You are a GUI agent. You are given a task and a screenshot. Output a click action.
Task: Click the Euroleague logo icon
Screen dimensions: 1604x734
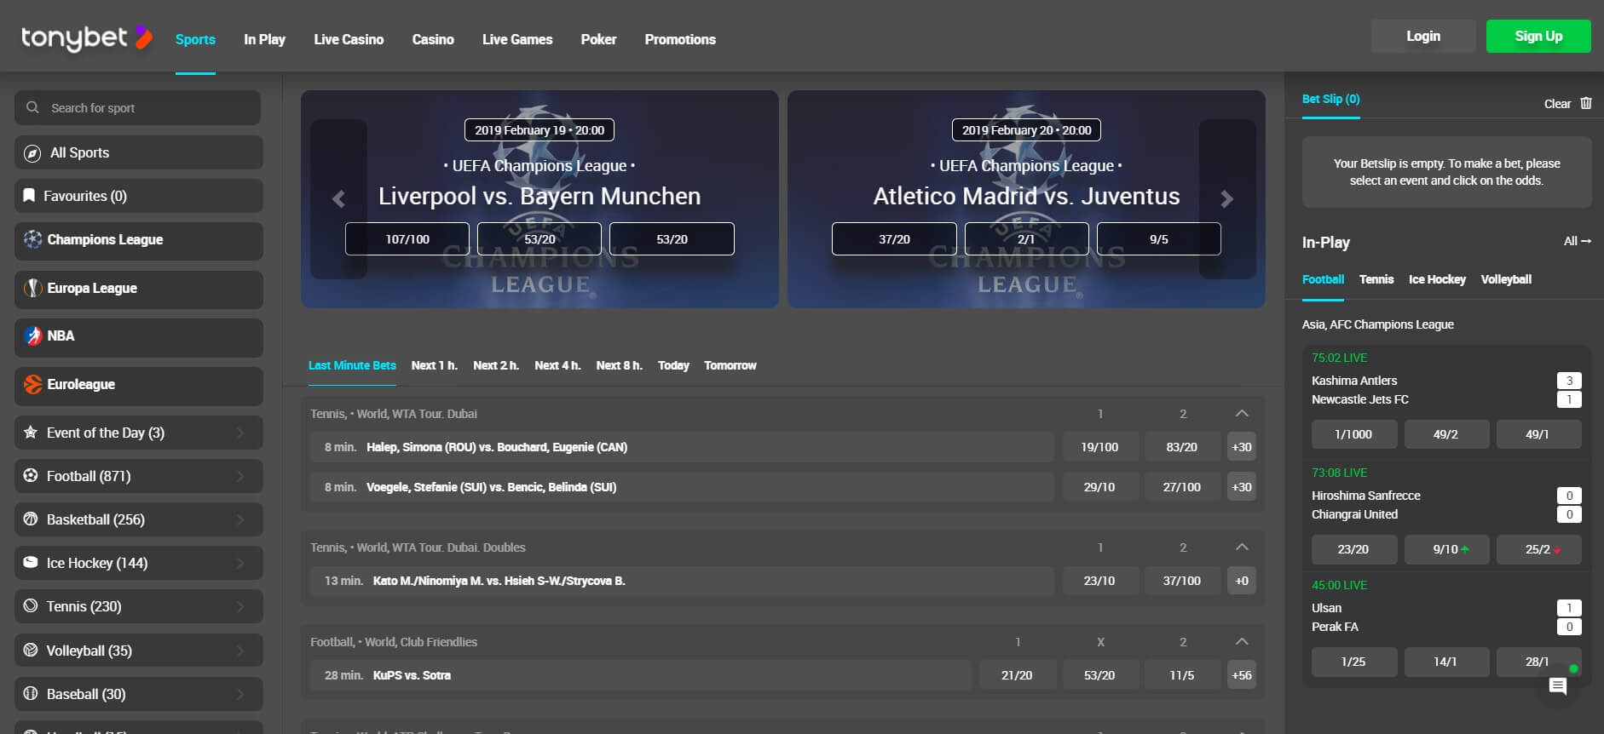coord(32,384)
